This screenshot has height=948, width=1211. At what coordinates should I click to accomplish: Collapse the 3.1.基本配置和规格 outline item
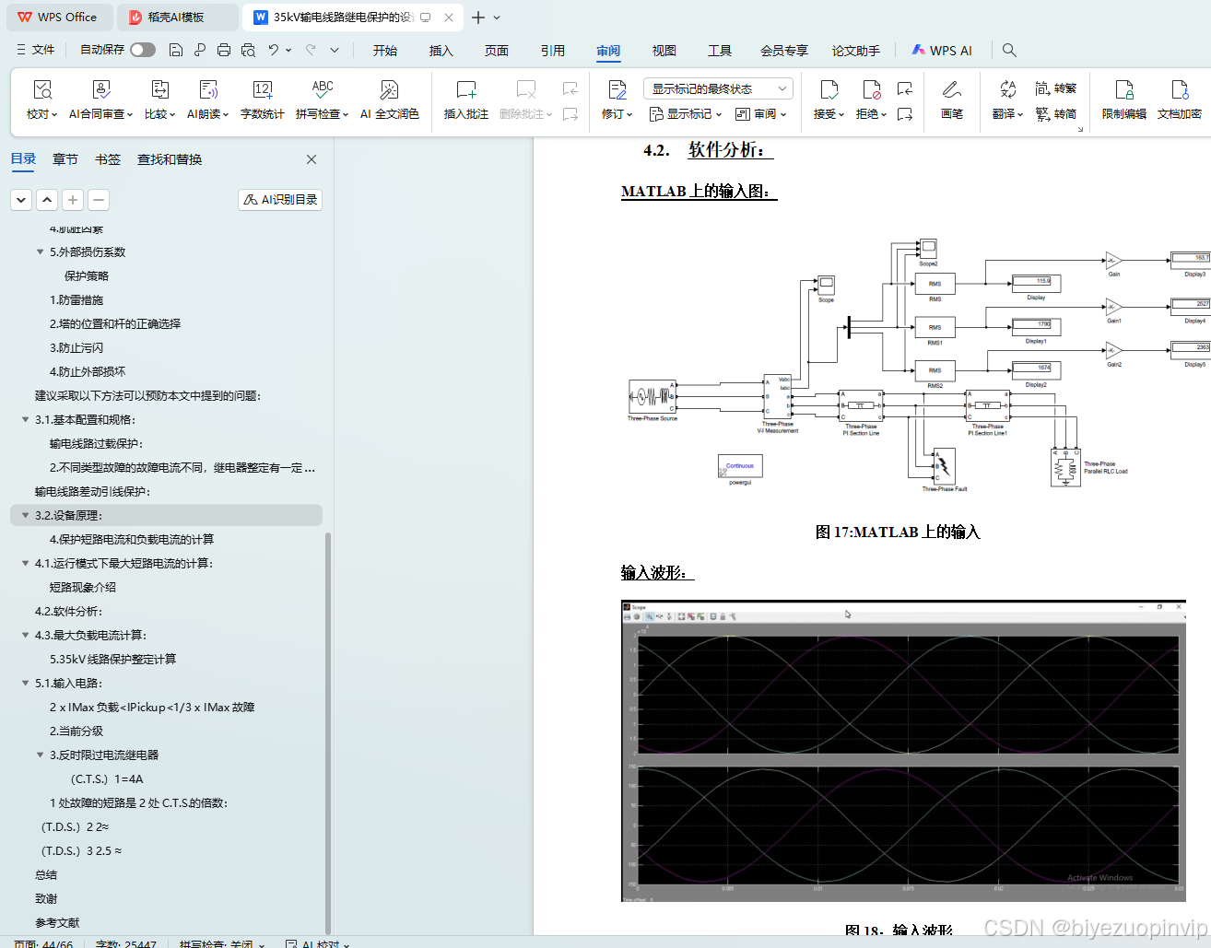25,419
